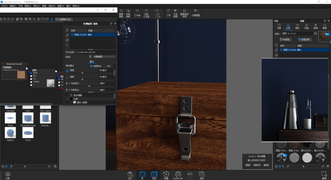The image size is (331, 180).
Task: Switch to the 照明 lighting tab
Action: pyautogui.click(x=315, y=27)
